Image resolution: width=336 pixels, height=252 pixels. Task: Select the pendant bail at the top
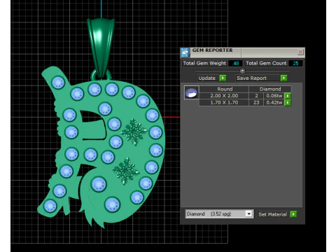(x=101, y=47)
